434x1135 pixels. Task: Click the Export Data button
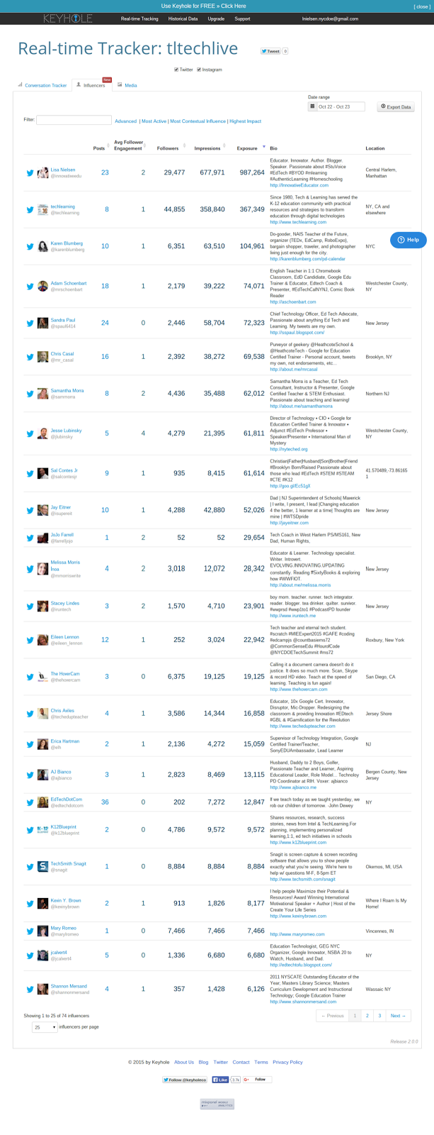[395, 107]
